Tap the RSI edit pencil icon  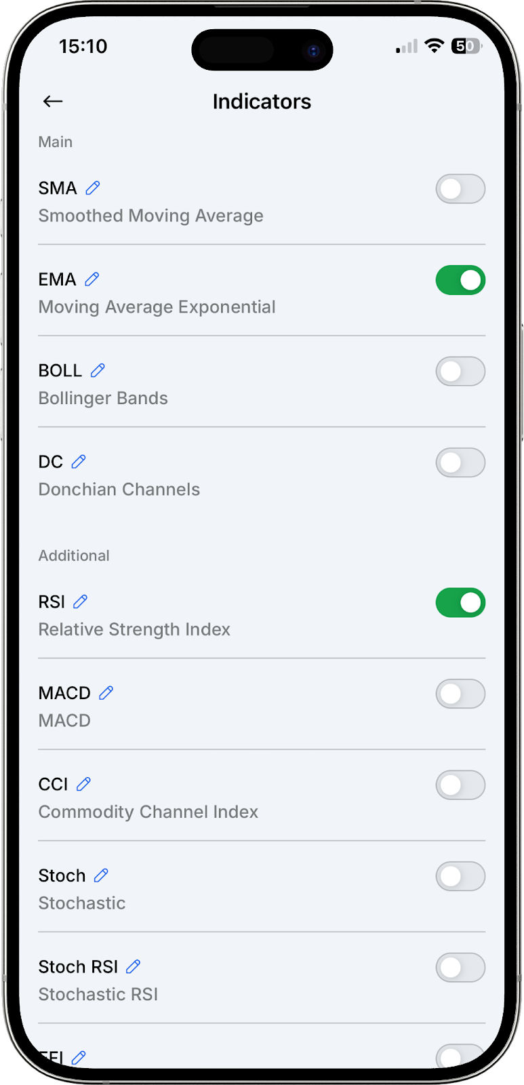[x=80, y=601]
